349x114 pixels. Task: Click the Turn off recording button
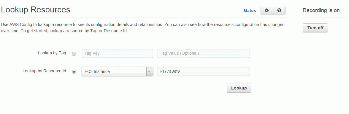pyautogui.click(x=315, y=28)
